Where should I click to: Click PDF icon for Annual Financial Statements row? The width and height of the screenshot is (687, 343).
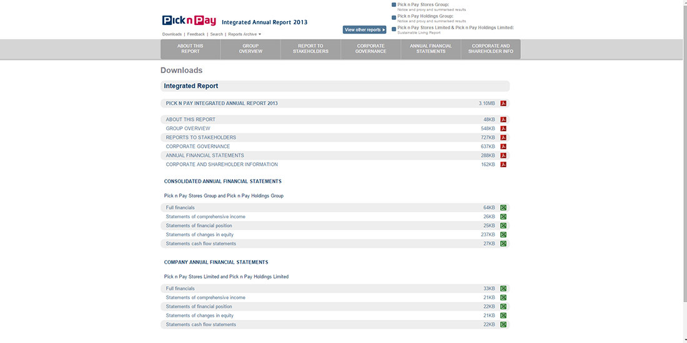coord(503,155)
